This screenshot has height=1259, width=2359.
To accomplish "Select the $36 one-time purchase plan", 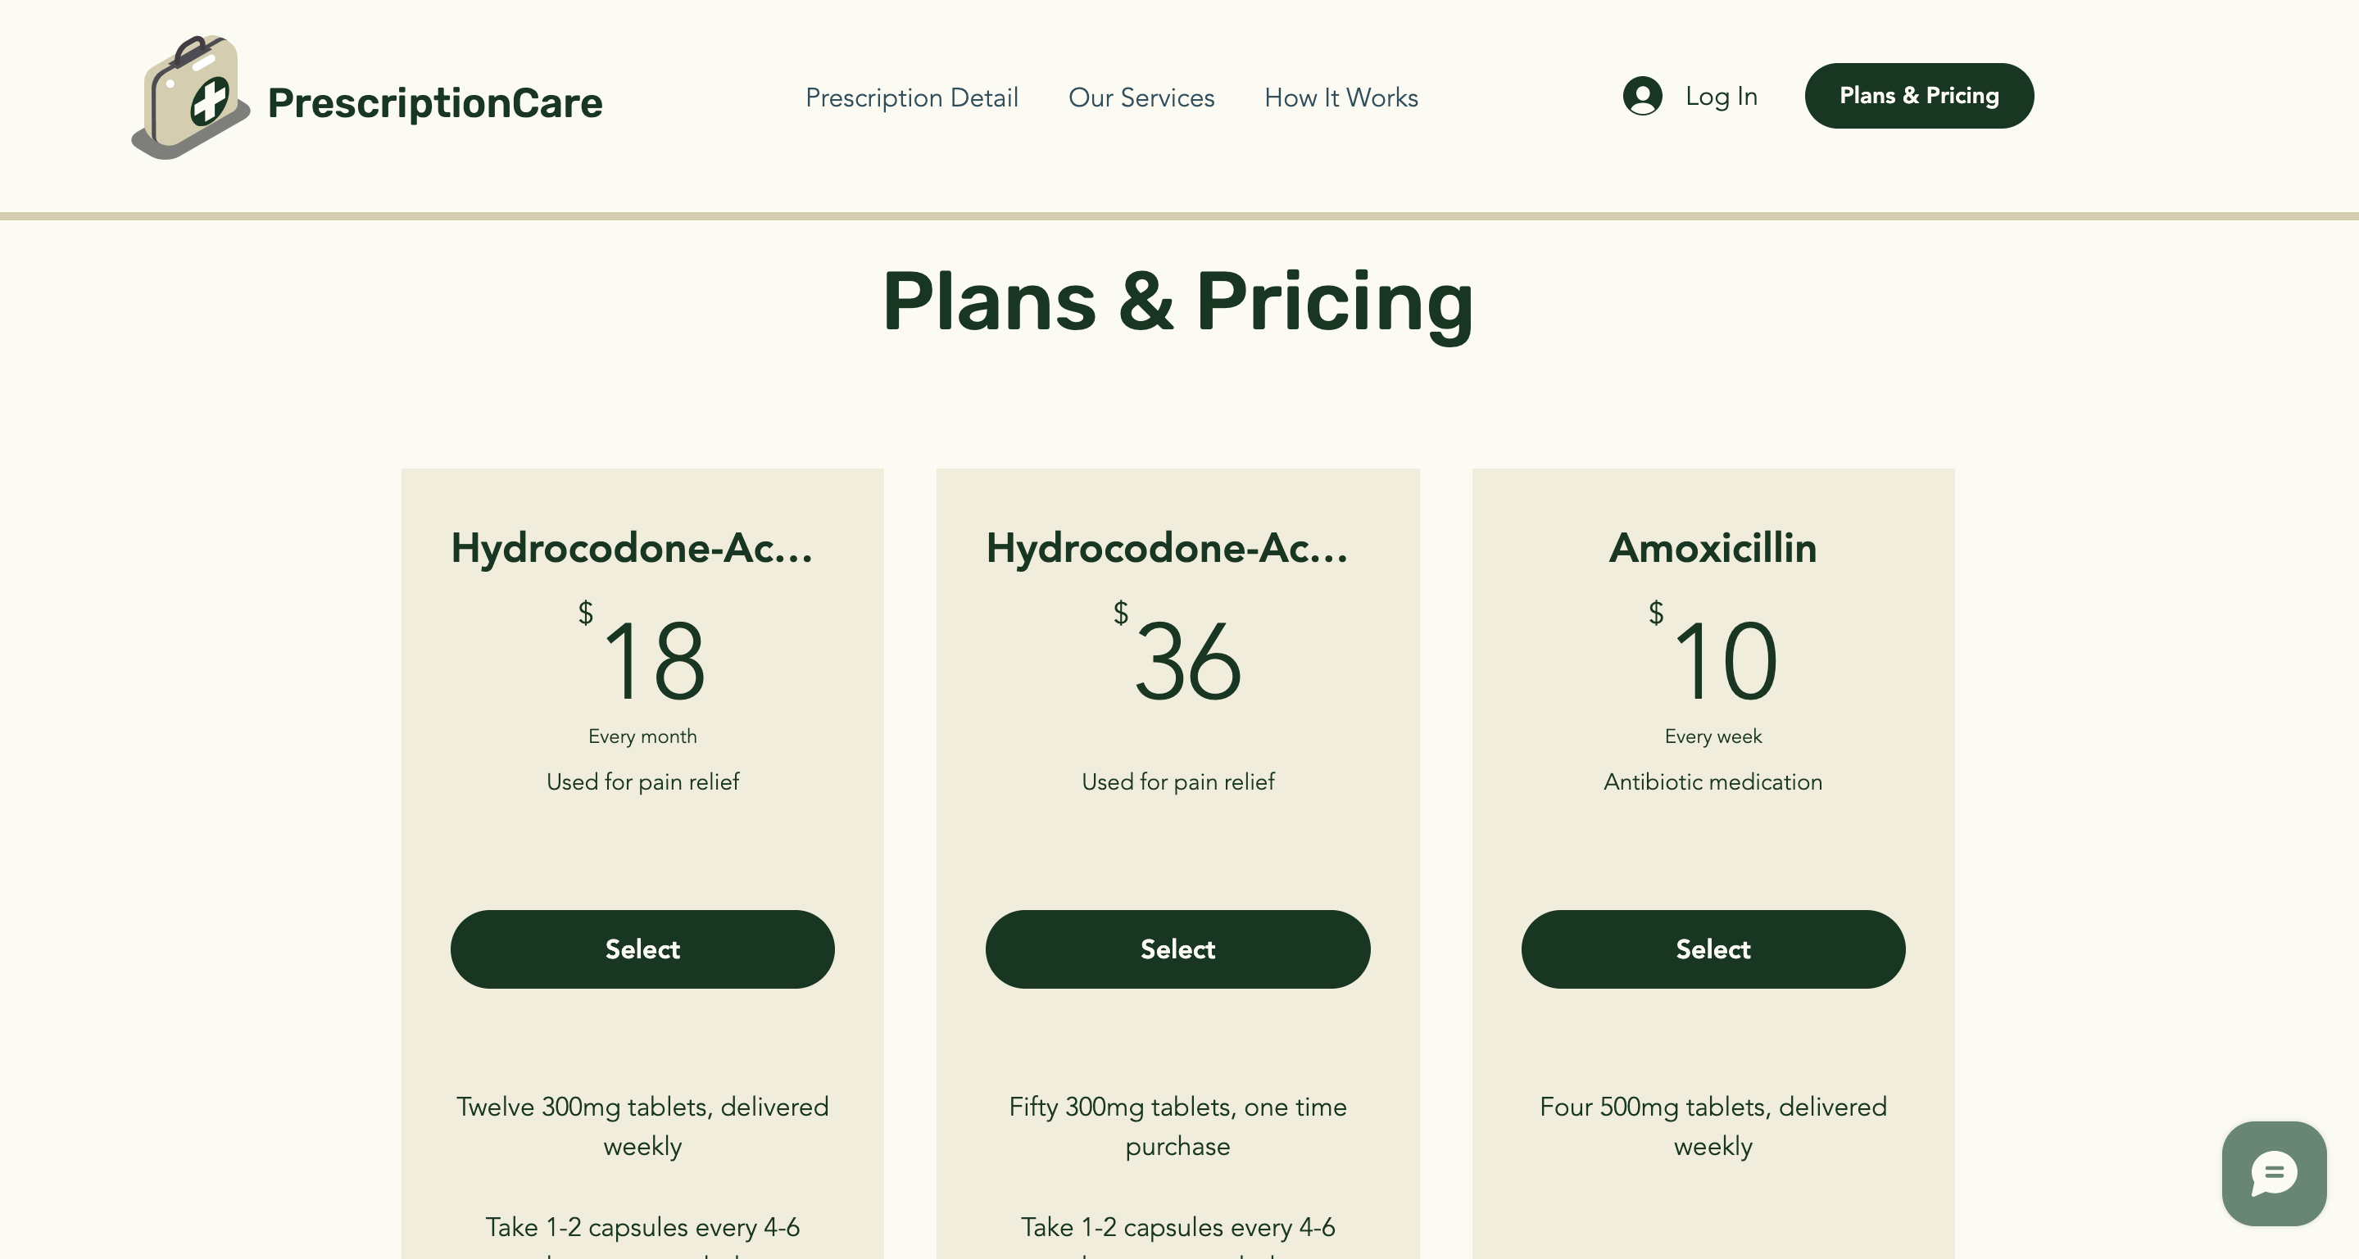I will (x=1177, y=949).
